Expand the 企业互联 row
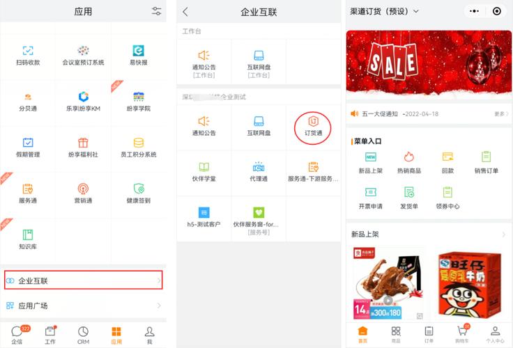Viewport: 513px width, 348px height. tap(84, 280)
